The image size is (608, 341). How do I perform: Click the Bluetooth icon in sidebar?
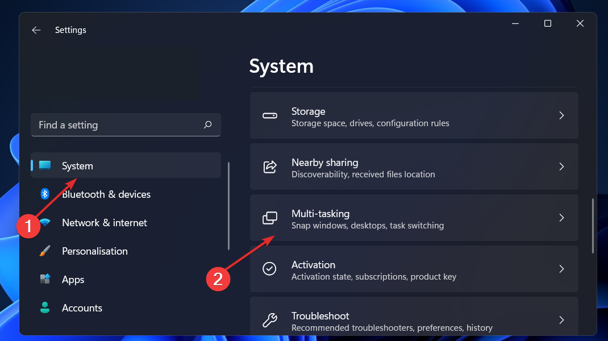45,194
